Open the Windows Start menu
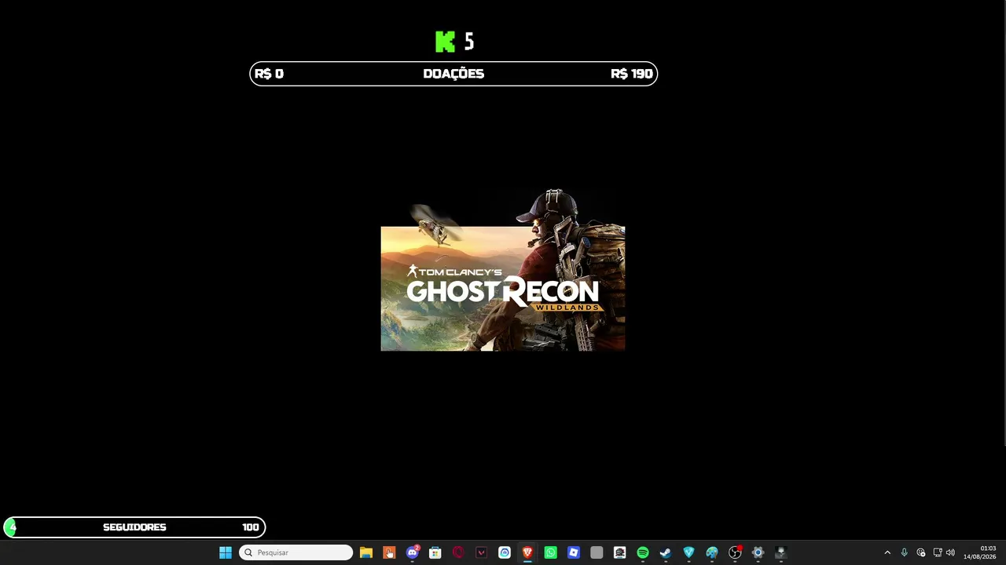 tap(226, 552)
